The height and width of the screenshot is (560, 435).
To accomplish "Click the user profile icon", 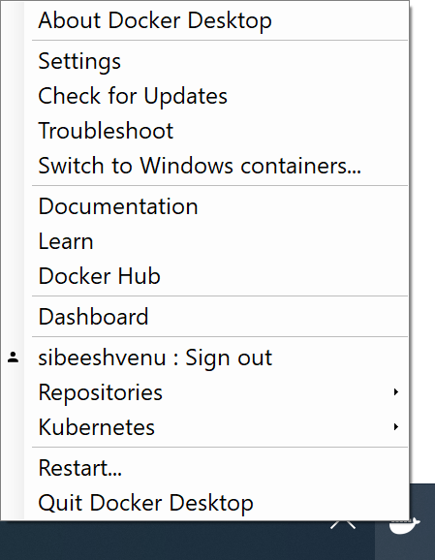I will point(14,358).
